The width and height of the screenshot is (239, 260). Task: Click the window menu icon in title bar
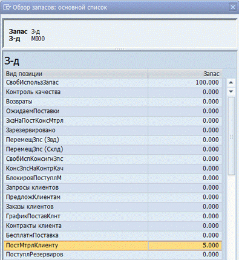[7, 7]
